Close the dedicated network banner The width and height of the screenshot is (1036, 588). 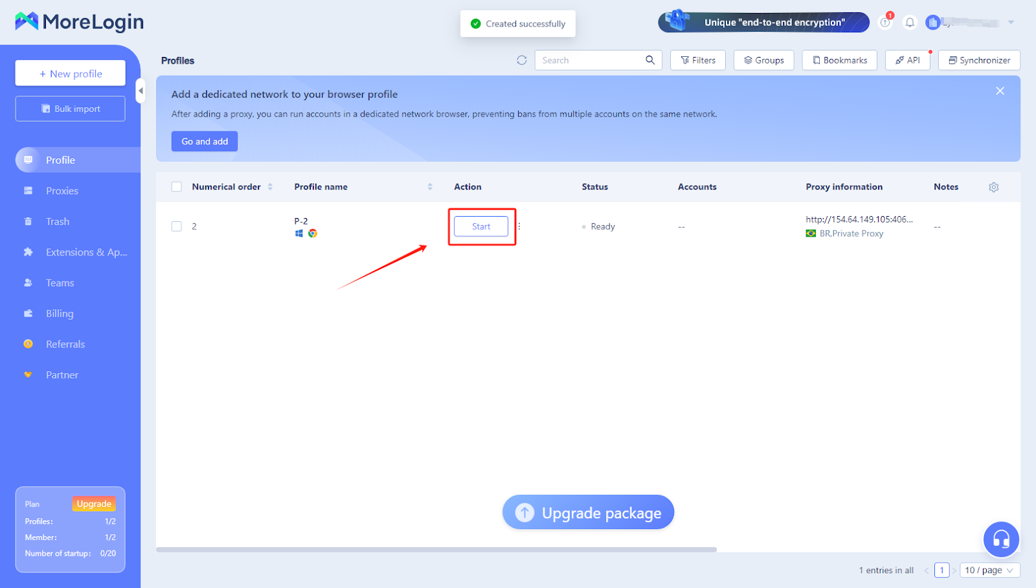coord(1000,91)
